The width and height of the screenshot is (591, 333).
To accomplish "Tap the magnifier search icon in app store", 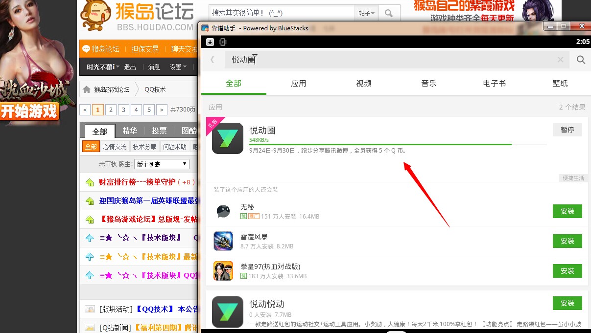I will (581, 60).
